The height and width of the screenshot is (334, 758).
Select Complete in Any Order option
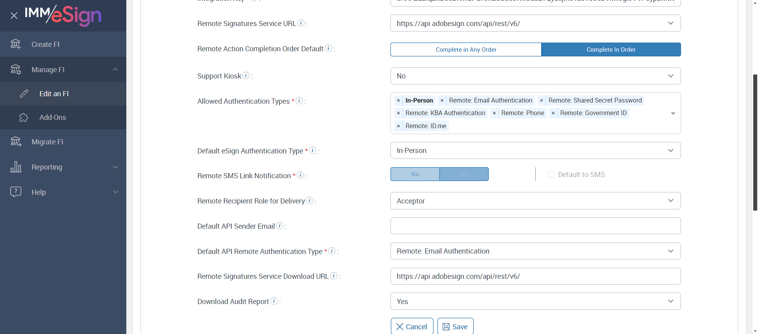tap(466, 50)
